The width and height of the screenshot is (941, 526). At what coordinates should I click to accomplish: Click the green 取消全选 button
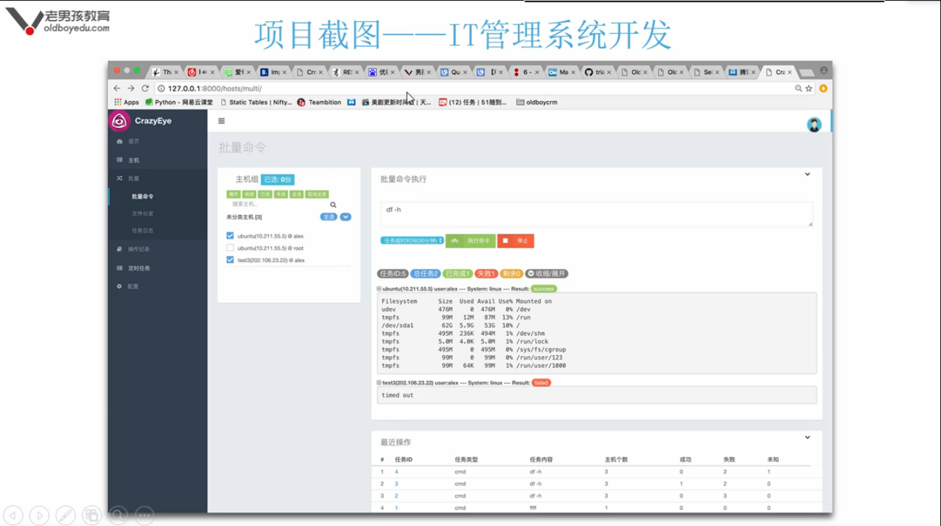click(x=317, y=195)
